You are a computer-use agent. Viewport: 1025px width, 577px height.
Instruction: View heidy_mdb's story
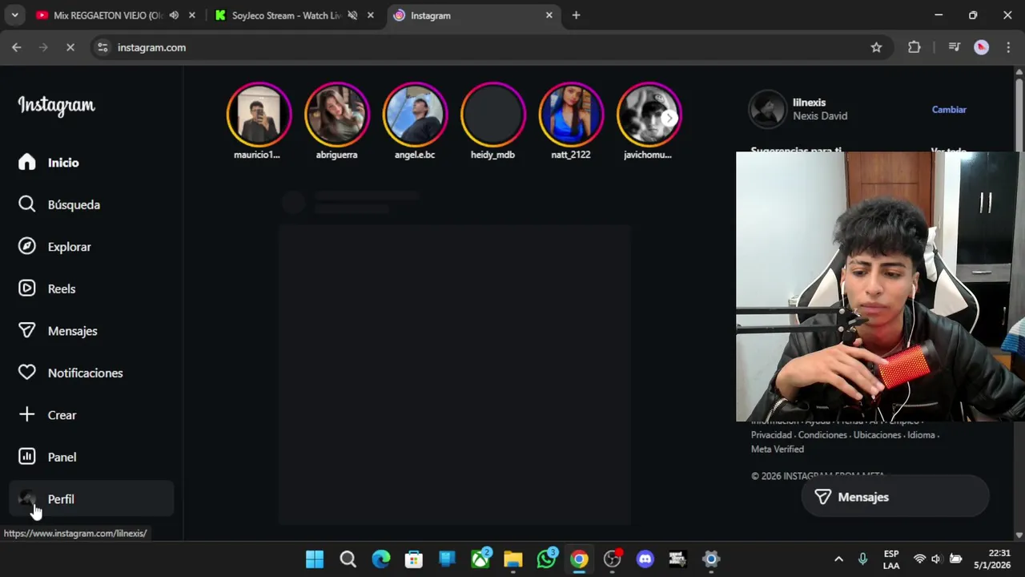(x=492, y=115)
